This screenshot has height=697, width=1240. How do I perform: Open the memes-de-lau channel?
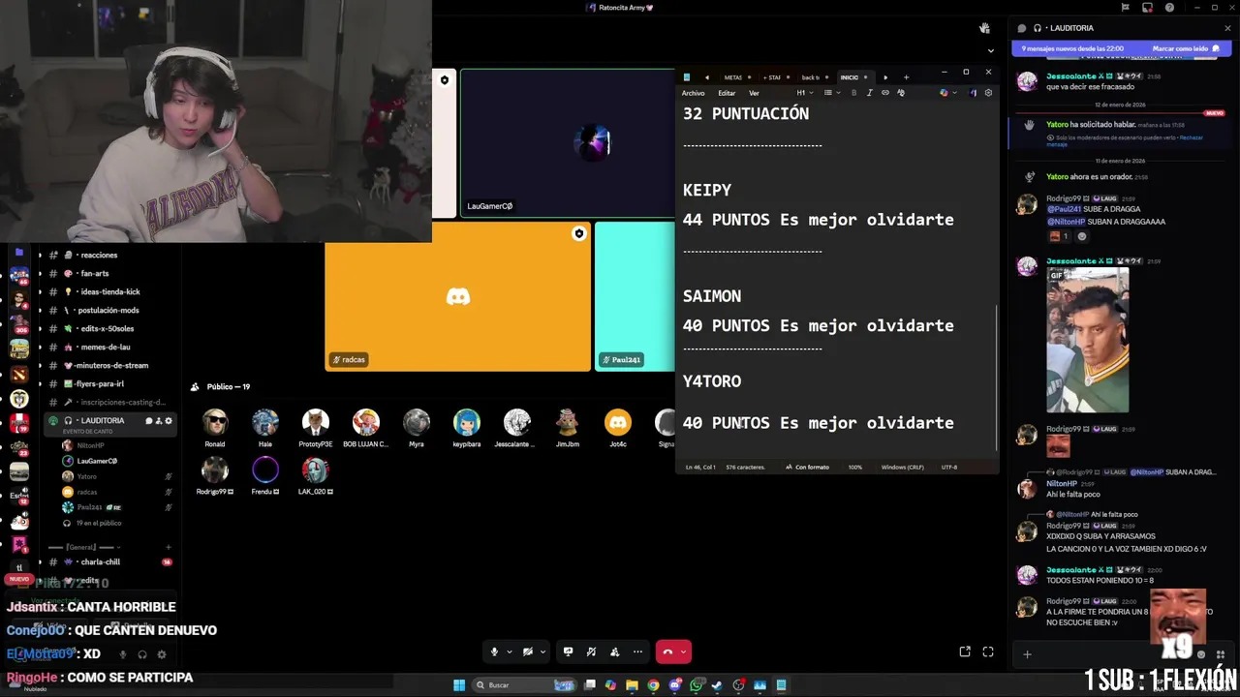coord(105,347)
